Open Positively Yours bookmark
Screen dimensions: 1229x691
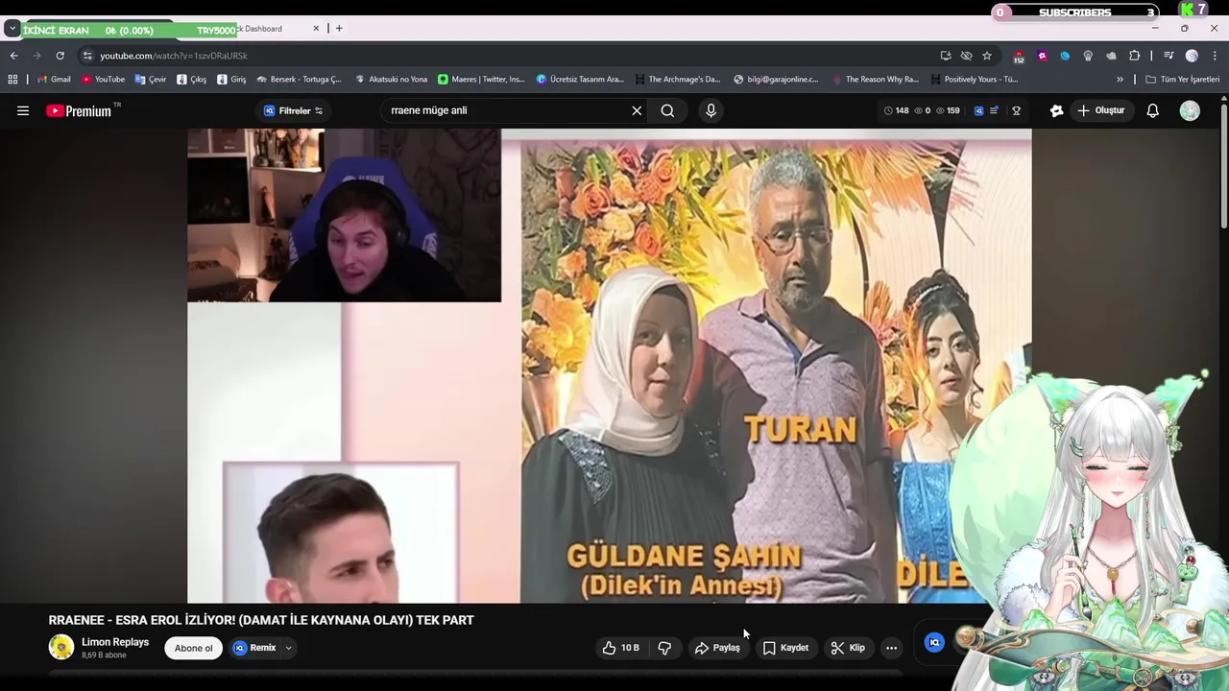974,80
